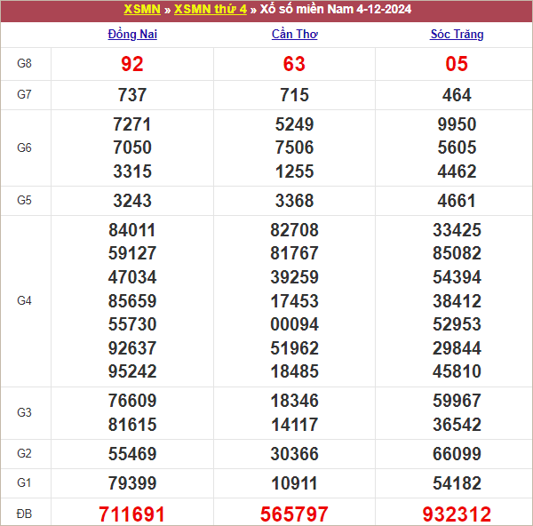Select the G6 number 5605
The image size is (533, 526).
point(457,147)
